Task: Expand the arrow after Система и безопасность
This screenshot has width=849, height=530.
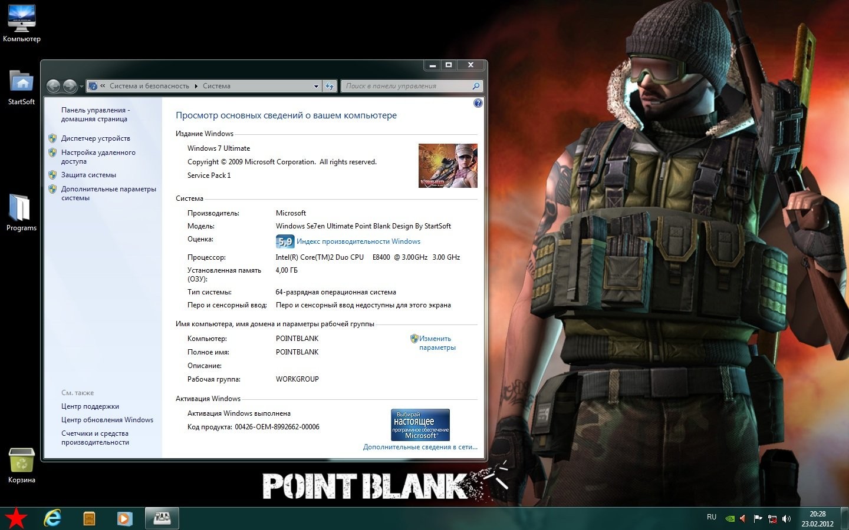Action: click(x=196, y=86)
